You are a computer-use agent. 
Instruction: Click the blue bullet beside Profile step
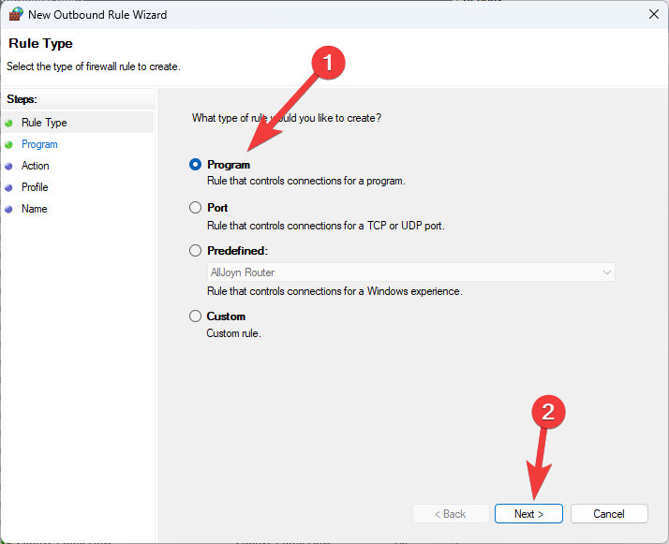pyautogui.click(x=8, y=187)
